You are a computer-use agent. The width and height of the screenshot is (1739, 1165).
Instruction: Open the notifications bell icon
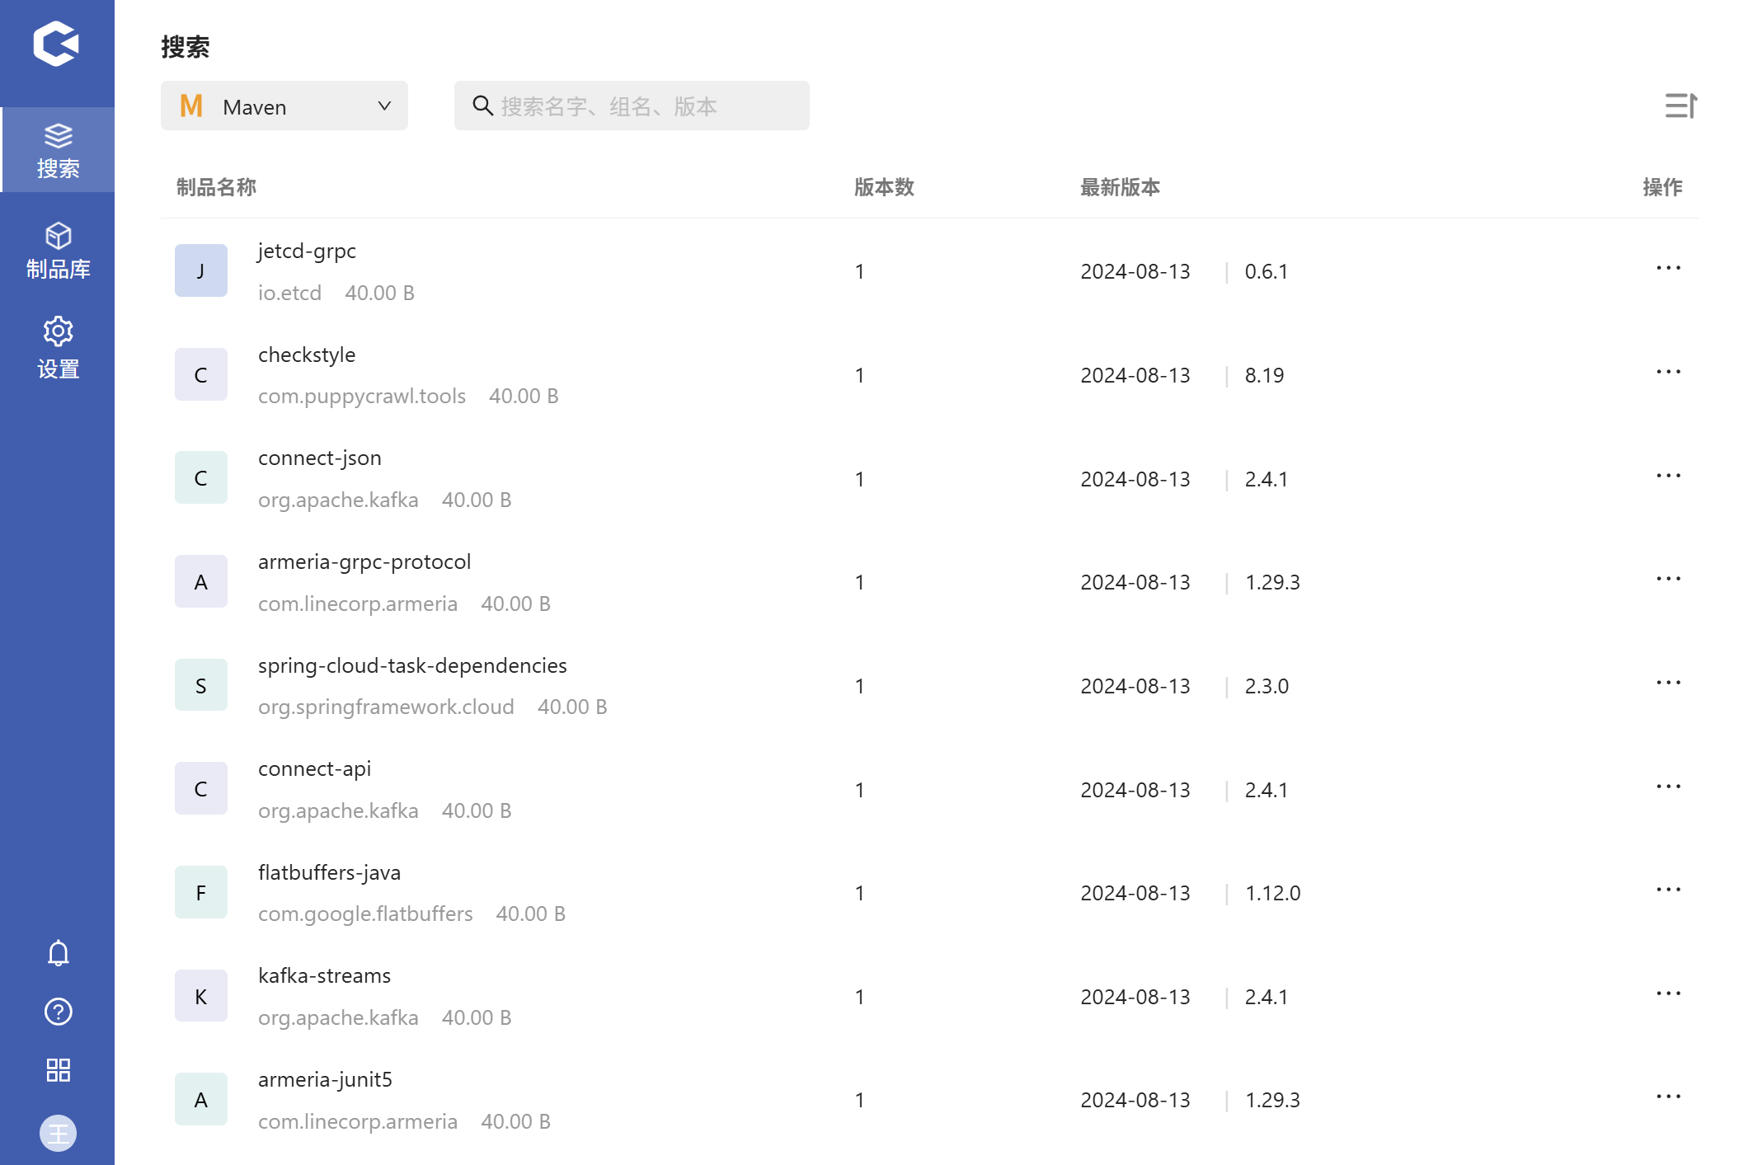(58, 953)
